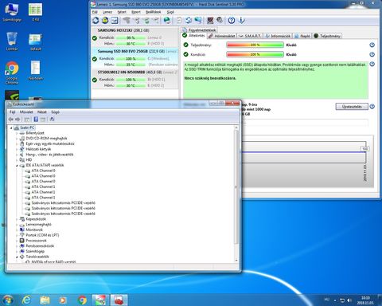
Task: Open the Művelet menu in Eszközkezelő
Action: (x=26, y=112)
